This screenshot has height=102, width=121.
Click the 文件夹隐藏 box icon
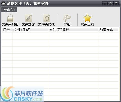(x=47, y=18)
